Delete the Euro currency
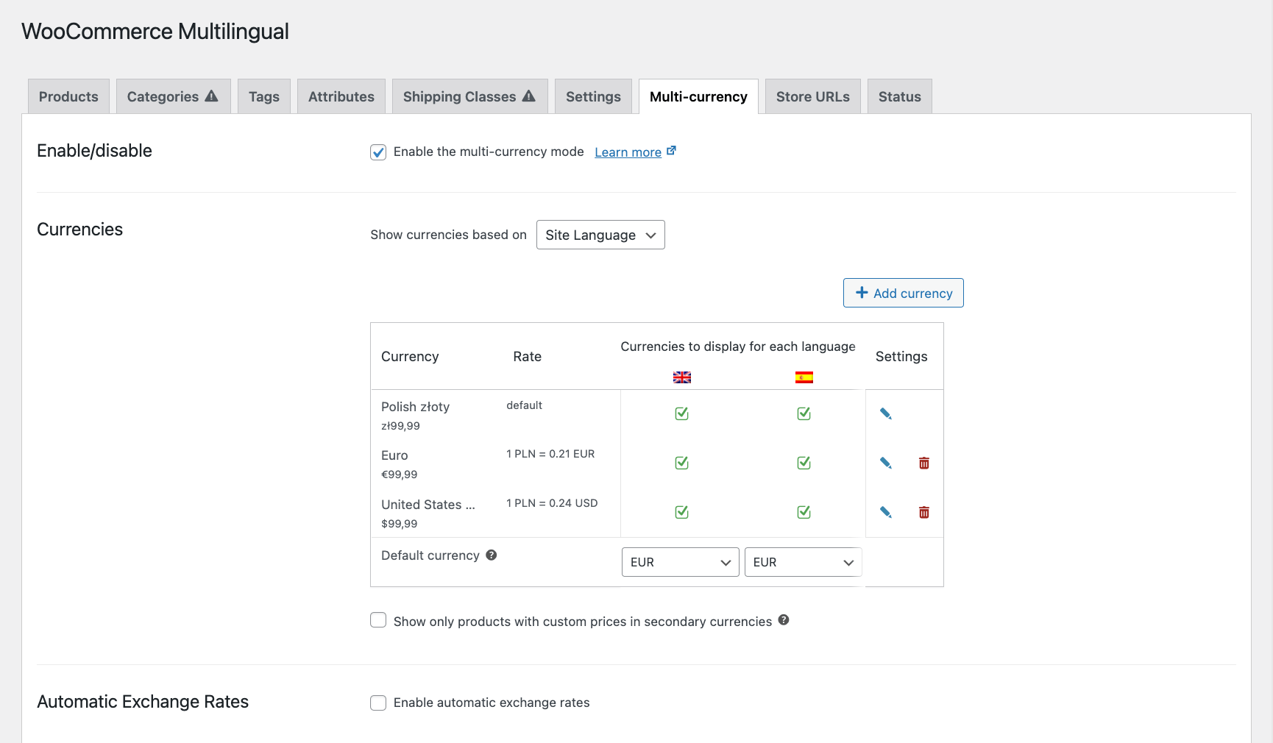This screenshot has width=1273, height=743. pyautogui.click(x=924, y=463)
